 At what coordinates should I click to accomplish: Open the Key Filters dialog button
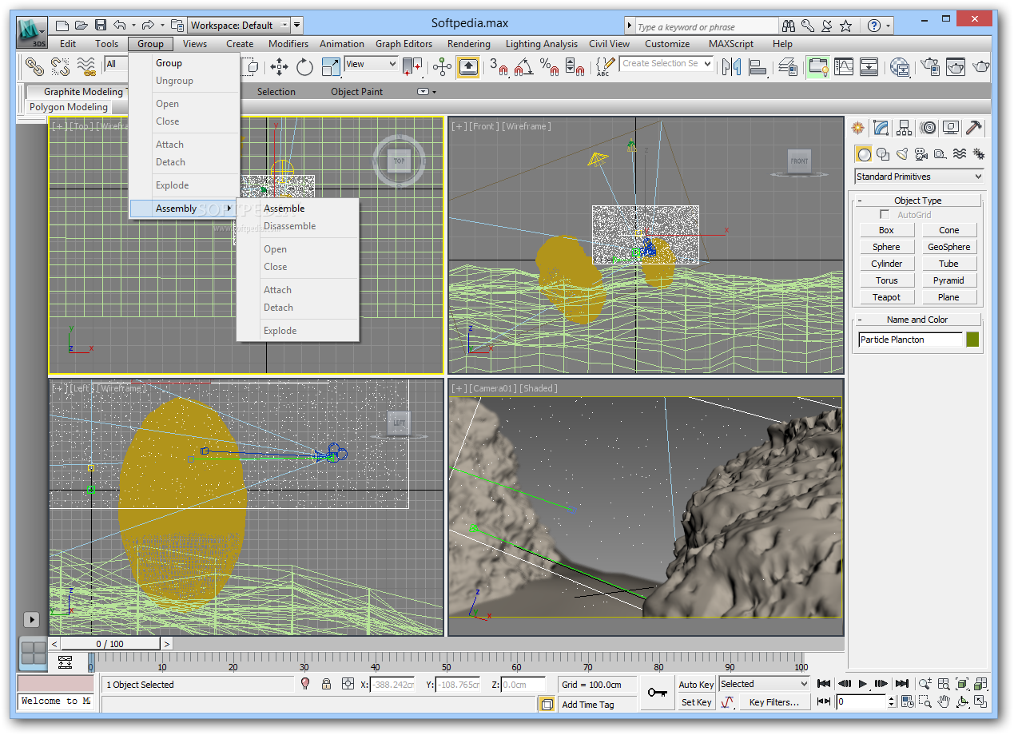coord(773,702)
